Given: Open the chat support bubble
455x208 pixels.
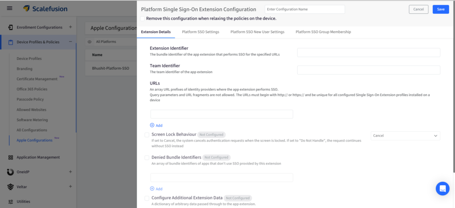Looking at the screenshot, I should tap(443, 188).
